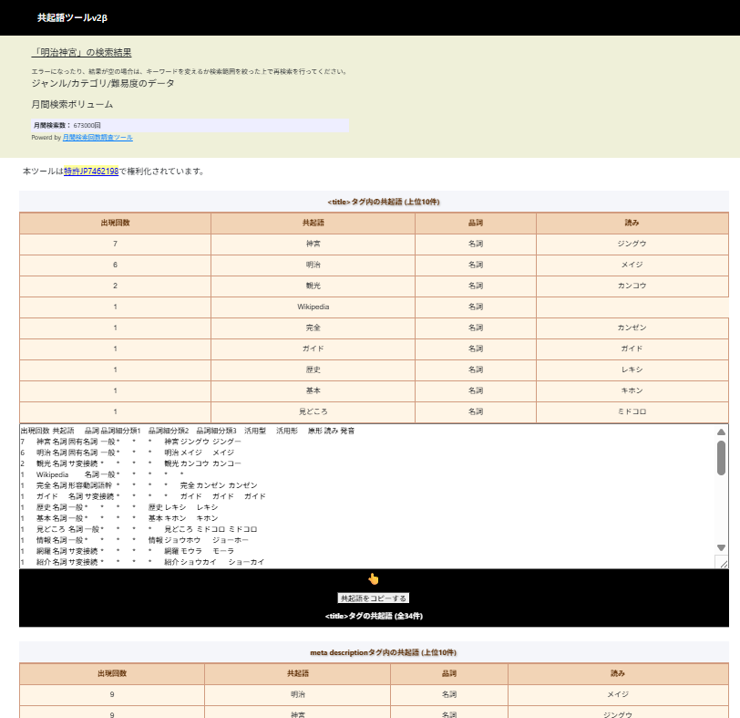Click the 月間検索数 673000回 display field
The image size is (740, 718).
pyautogui.click(x=182, y=126)
